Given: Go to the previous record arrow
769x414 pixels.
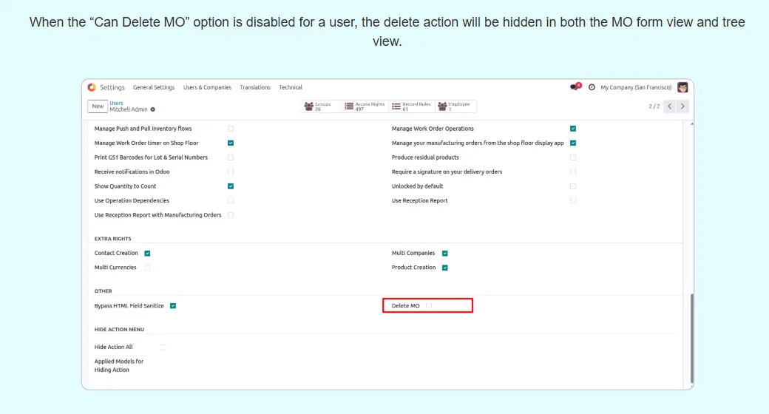Looking at the screenshot, I should (x=669, y=106).
